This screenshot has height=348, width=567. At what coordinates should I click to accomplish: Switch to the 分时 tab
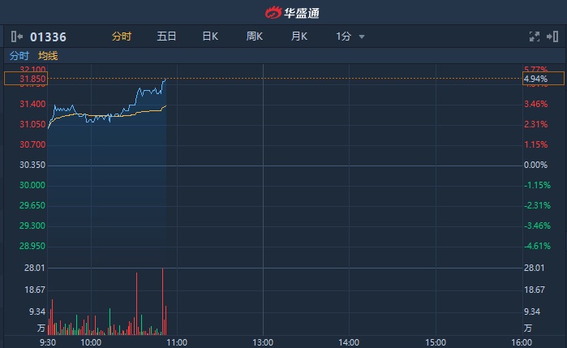click(x=122, y=37)
